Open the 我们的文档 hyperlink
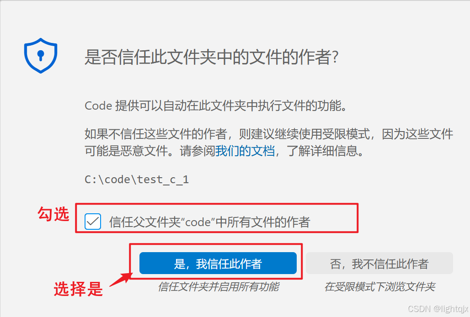 tap(245, 151)
